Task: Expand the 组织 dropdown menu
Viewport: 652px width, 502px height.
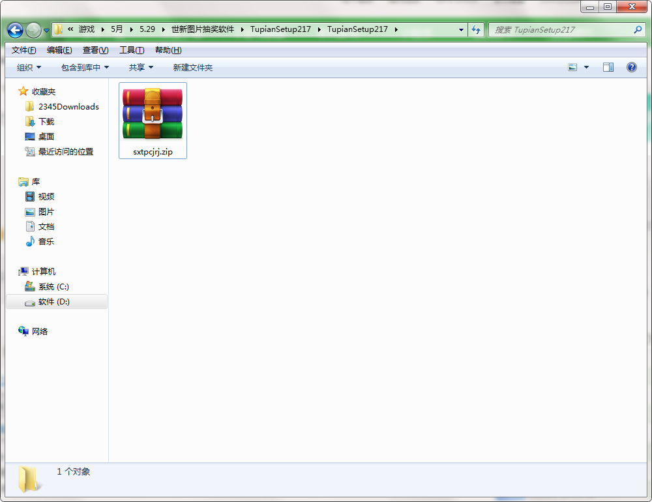Action: pyautogui.click(x=29, y=67)
